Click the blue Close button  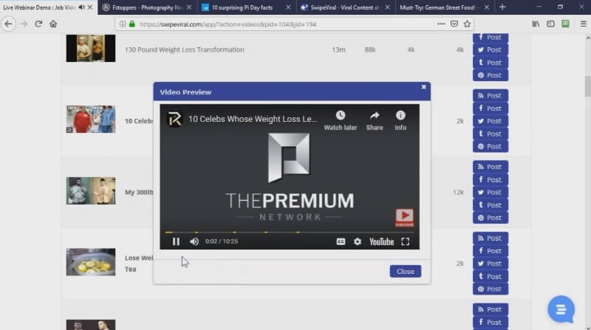point(405,271)
